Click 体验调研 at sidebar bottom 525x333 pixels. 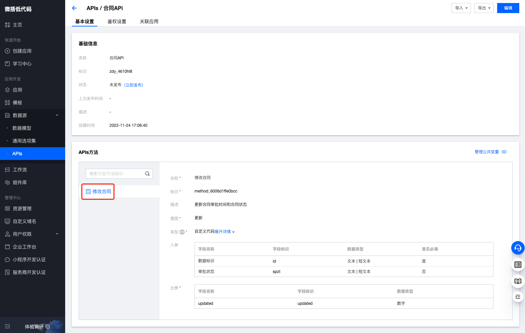click(x=34, y=327)
